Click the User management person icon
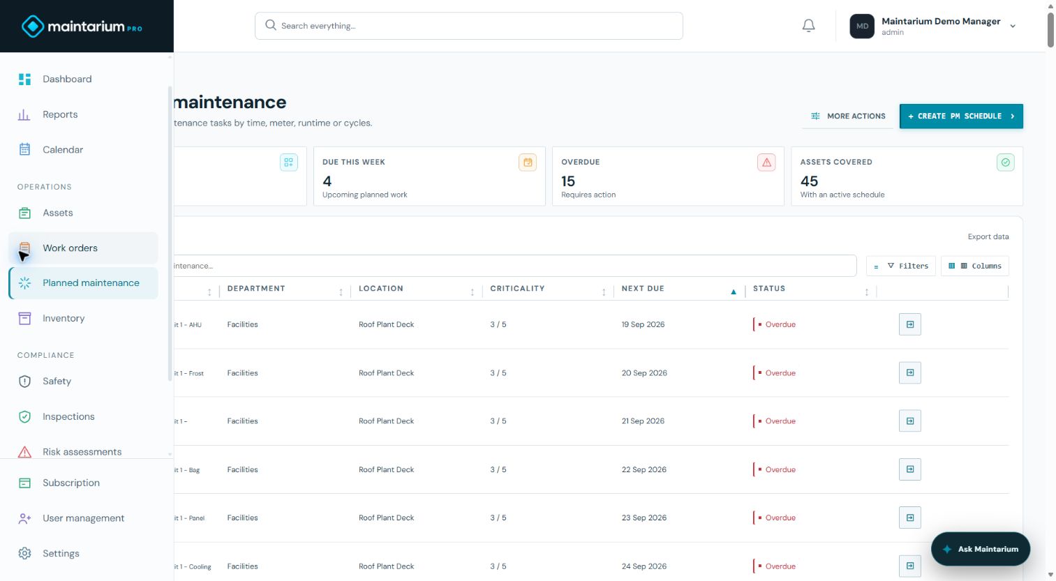This screenshot has width=1056, height=581. click(24, 518)
